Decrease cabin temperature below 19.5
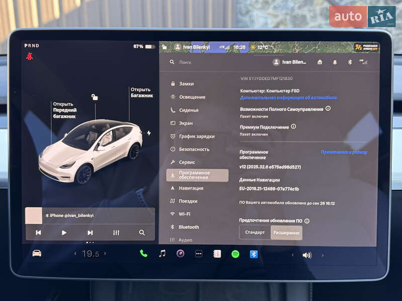 pyautogui.click(x=75, y=254)
